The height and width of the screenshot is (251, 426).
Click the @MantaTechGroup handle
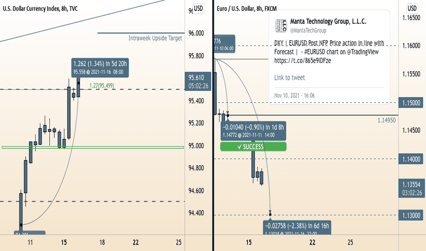pos(308,31)
